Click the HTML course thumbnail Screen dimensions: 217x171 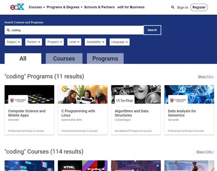(82, 166)
